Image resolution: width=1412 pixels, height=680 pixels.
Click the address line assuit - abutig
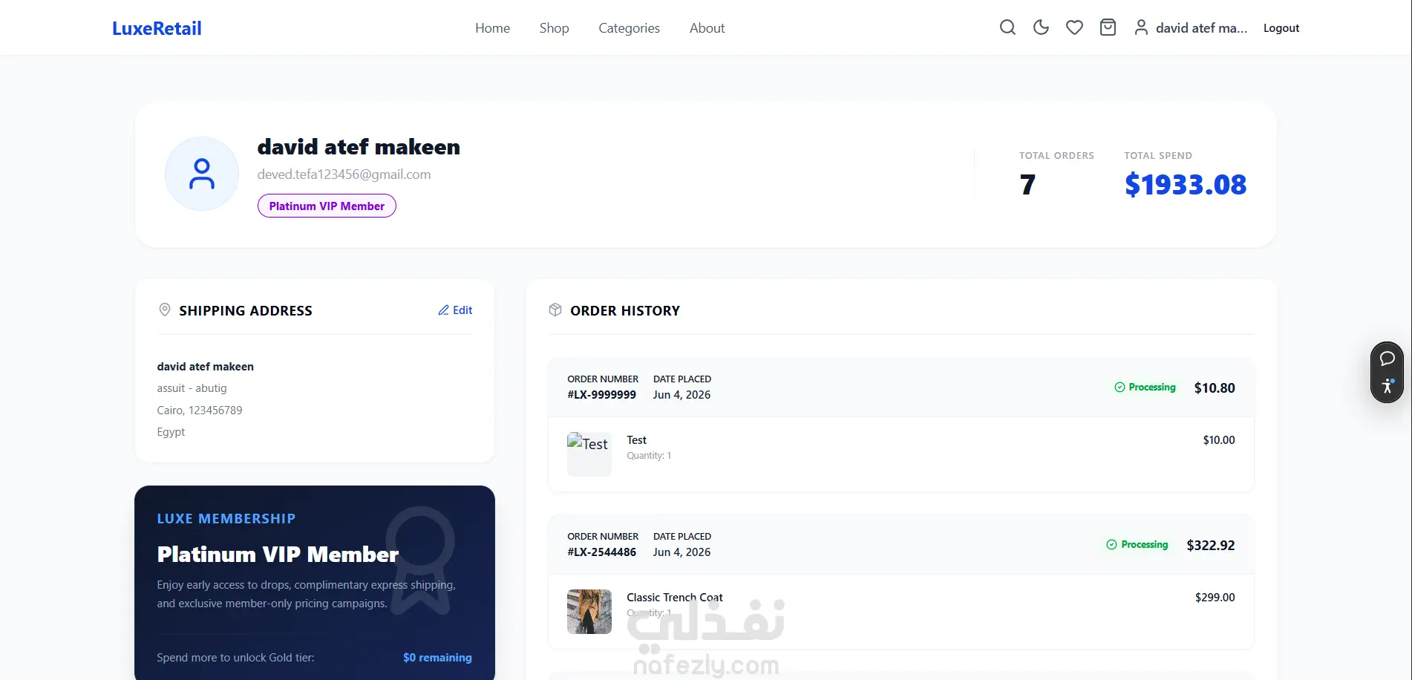click(x=192, y=388)
